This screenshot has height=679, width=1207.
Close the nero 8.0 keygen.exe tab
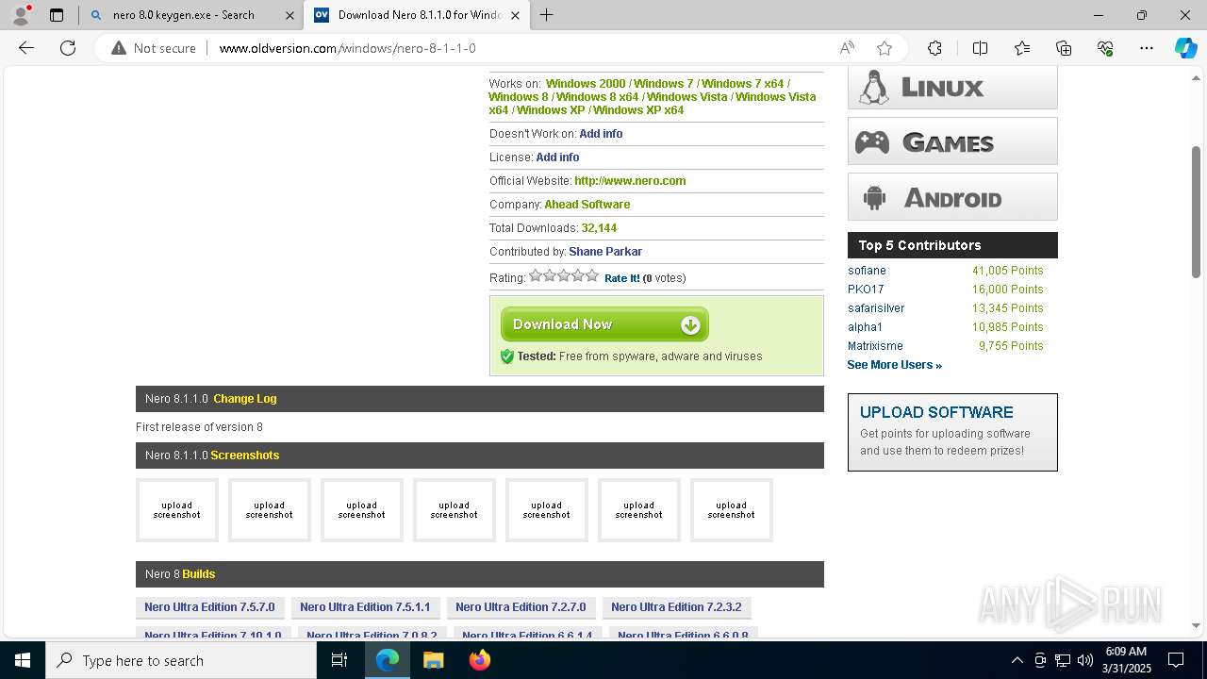pyautogui.click(x=289, y=15)
